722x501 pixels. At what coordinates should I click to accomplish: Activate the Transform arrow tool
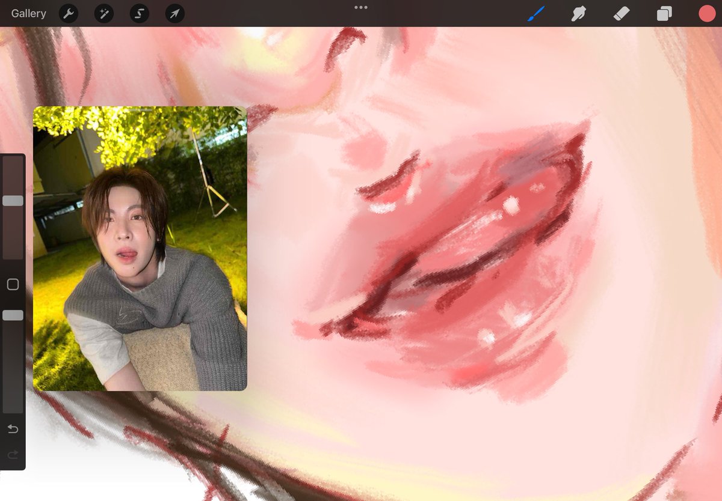pyautogui.click(x=175, y=13)
